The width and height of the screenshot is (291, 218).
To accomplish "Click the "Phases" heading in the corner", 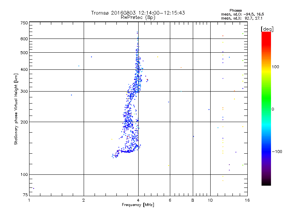I will click(x=235, y=11).
